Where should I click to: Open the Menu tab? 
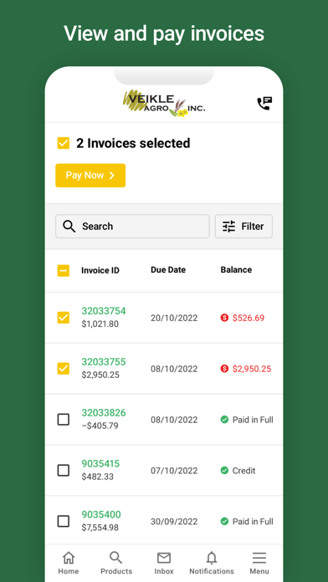tap(259, 563)
